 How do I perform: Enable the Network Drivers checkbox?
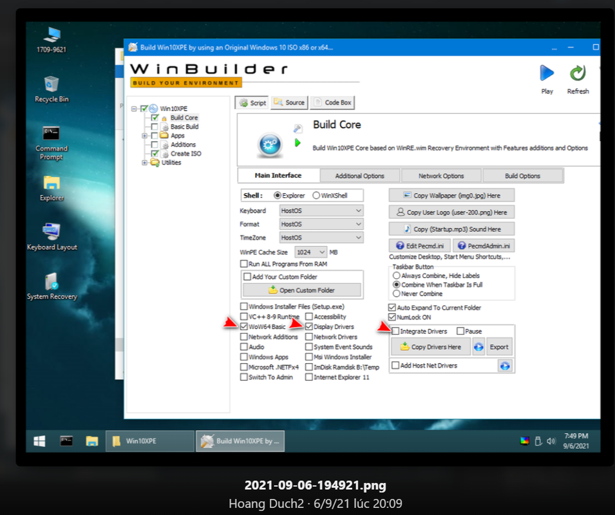(x=309, y=337)
